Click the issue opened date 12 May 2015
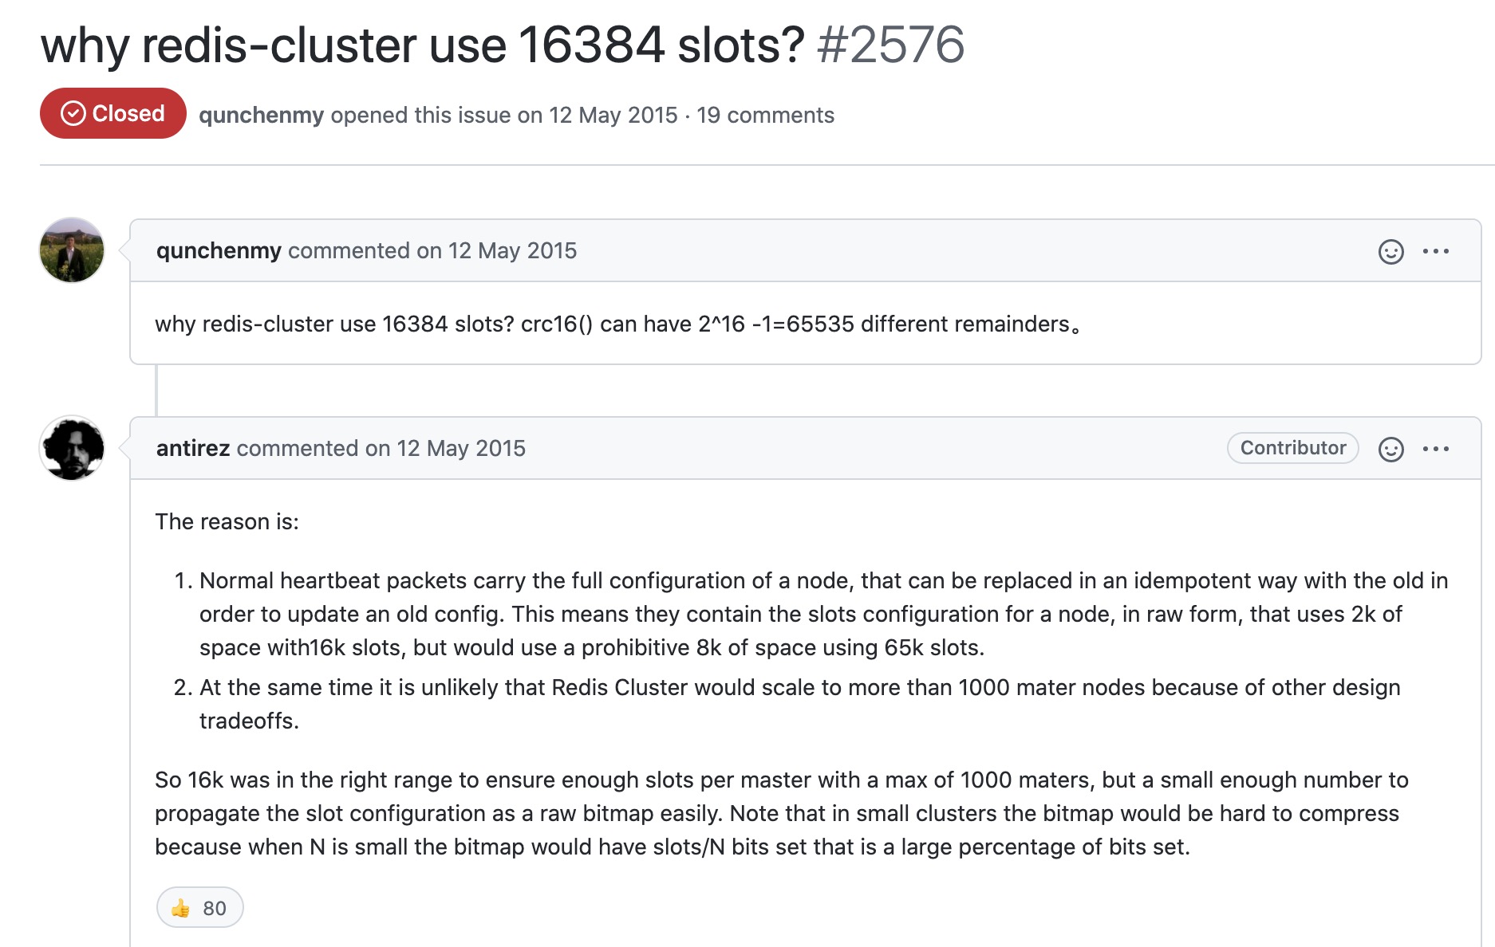 tap(613, 115)
